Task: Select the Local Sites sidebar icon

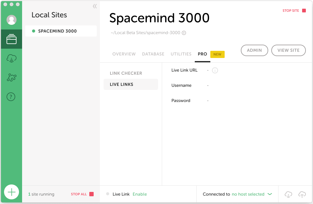Action: 12,39
